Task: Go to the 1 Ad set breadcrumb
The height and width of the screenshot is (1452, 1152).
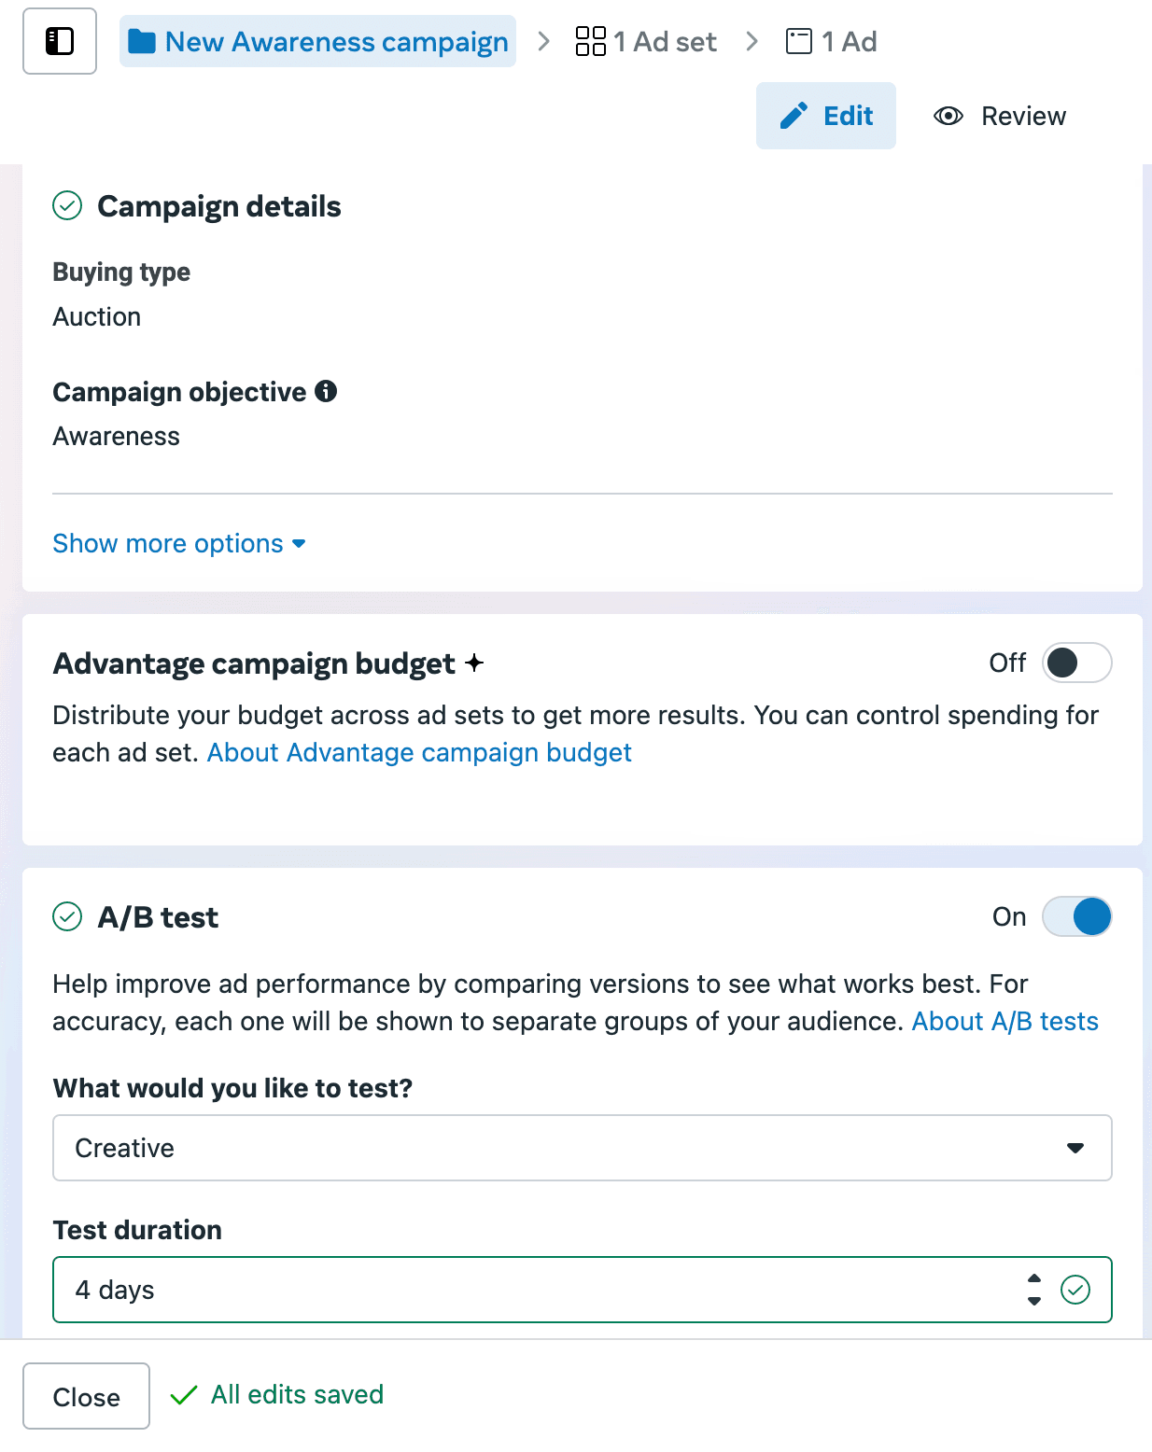Action: pyautogui.click(x=665, y=42)
